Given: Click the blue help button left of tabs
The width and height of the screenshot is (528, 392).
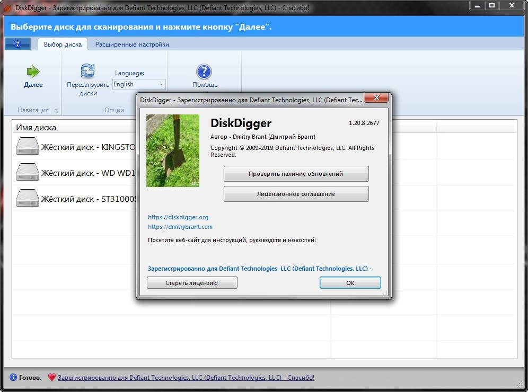Looking at the screenshot, I should tap(17, 44).
